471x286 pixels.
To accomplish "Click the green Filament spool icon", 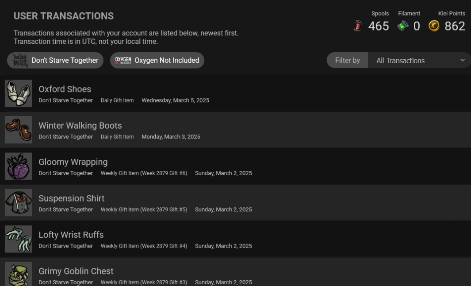I will coord(403,26).
